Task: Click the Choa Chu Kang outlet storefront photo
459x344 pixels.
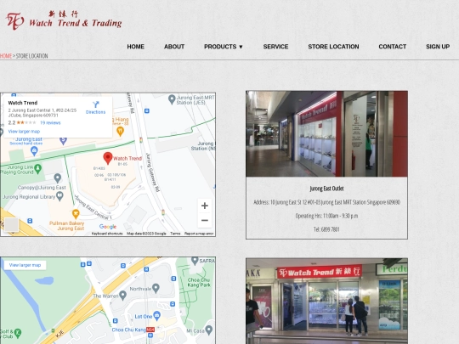Action: point(326,301)
